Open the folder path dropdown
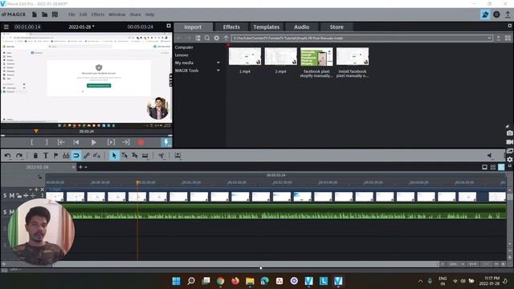The width and height of the screenshot is (514, 289). tap(489, 38)
